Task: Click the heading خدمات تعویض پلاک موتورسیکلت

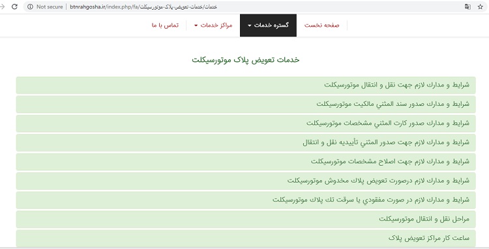Action: 245,60
